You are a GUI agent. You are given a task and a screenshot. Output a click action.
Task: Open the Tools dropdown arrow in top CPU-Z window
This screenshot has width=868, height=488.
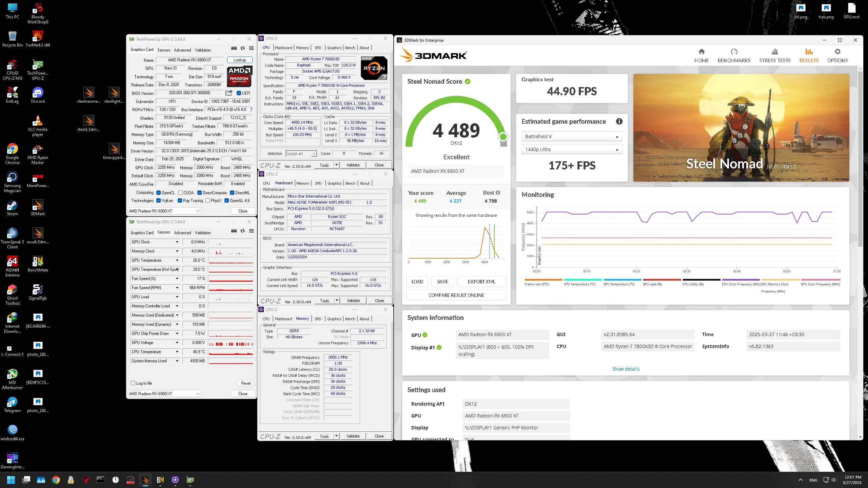(x=336, y=165)
